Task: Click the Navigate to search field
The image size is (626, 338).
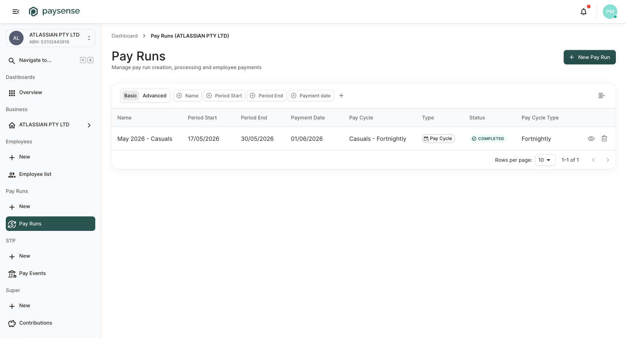Action: pos(50,60)
